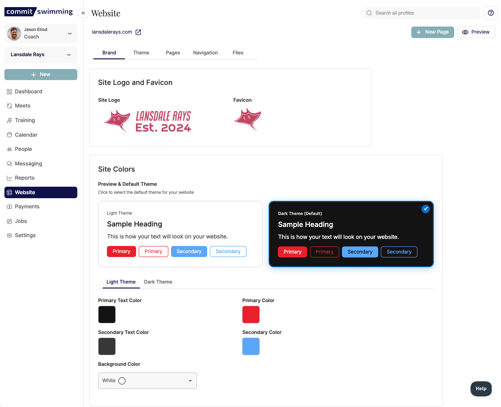Click the Messaging chat icon
Screen dimensions: 501x407
pos(9,164)
